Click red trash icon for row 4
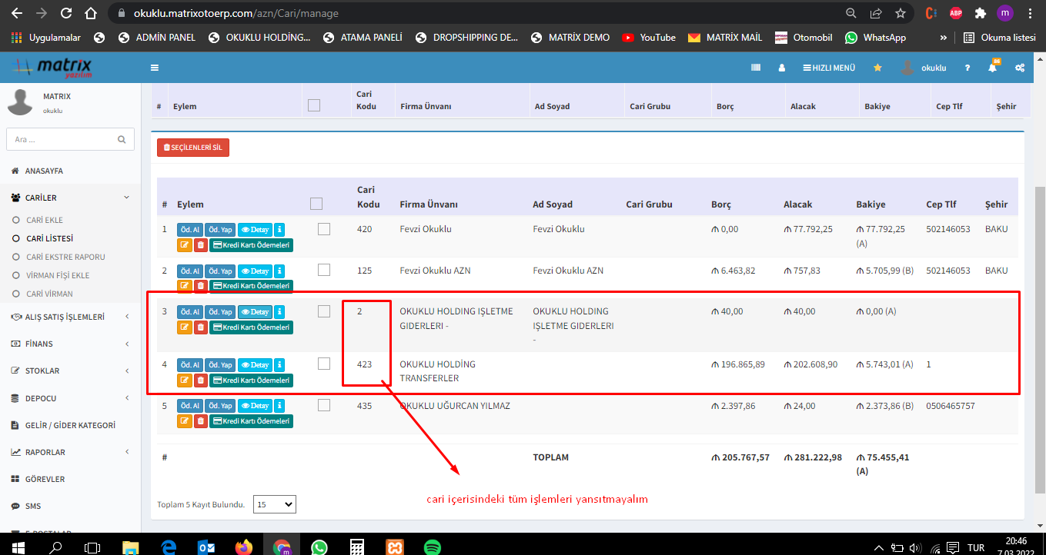This screenshot has height=555, width=1046. pyautogui.click(x=201, y=380)
